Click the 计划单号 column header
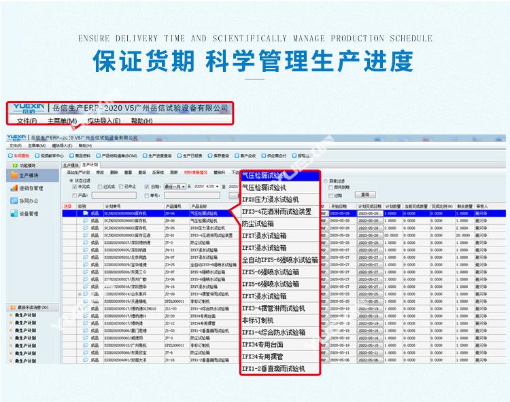 [x=134, y=206]
